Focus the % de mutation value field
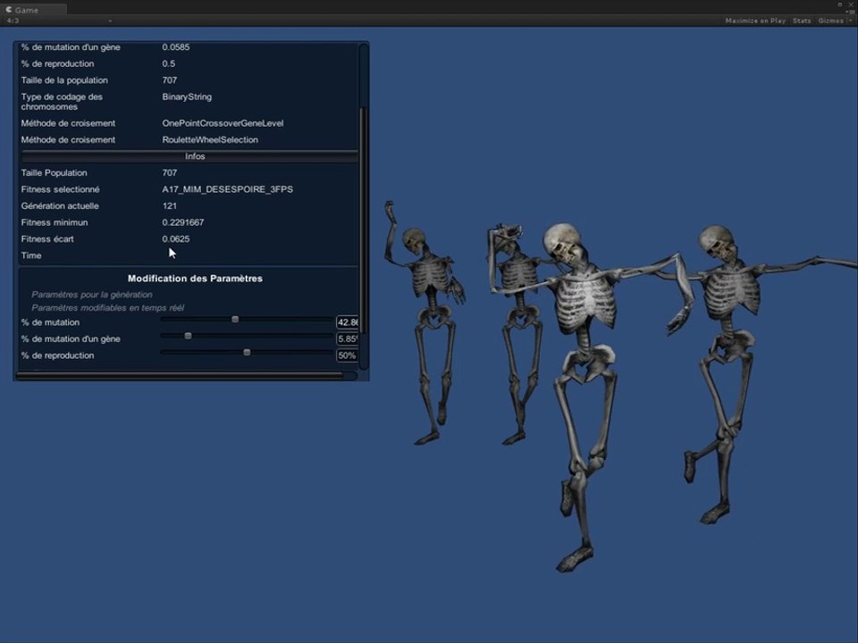Screen dimensions: 858x643 tap(347, 322)
